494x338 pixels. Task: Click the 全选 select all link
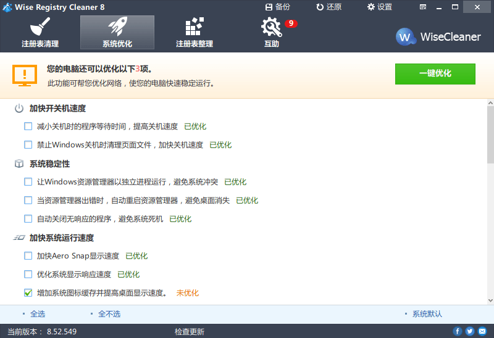[x=38, y=314]
